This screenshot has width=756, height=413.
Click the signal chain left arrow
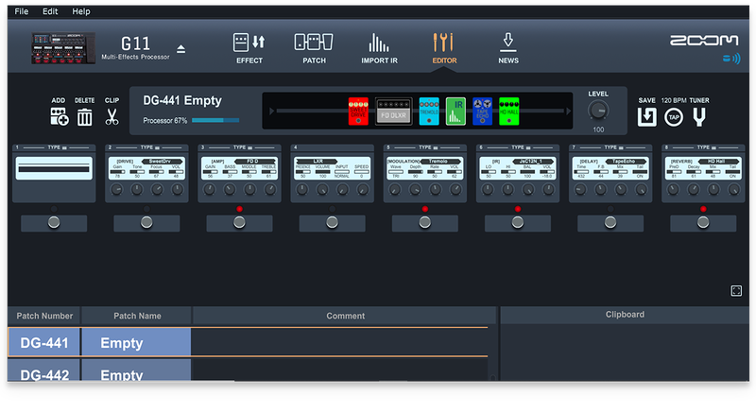click(271, 112)
